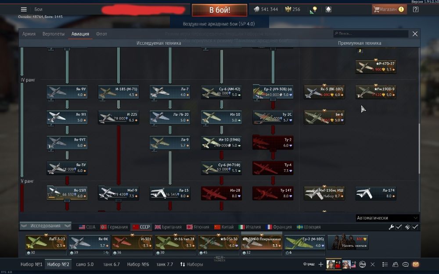Image resolution: width=439 pixels, height=274 pixels.
Task: Close the research tree window
Action: point(415,34)
